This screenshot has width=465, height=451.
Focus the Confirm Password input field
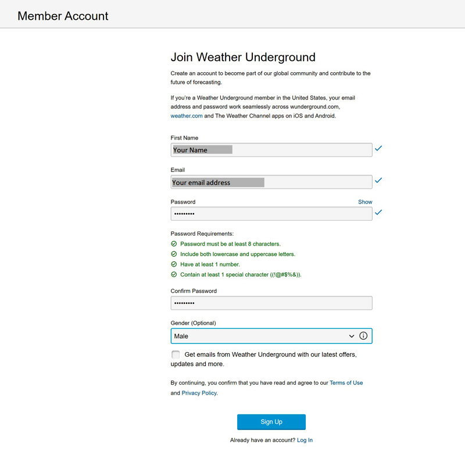click(271, 303)
